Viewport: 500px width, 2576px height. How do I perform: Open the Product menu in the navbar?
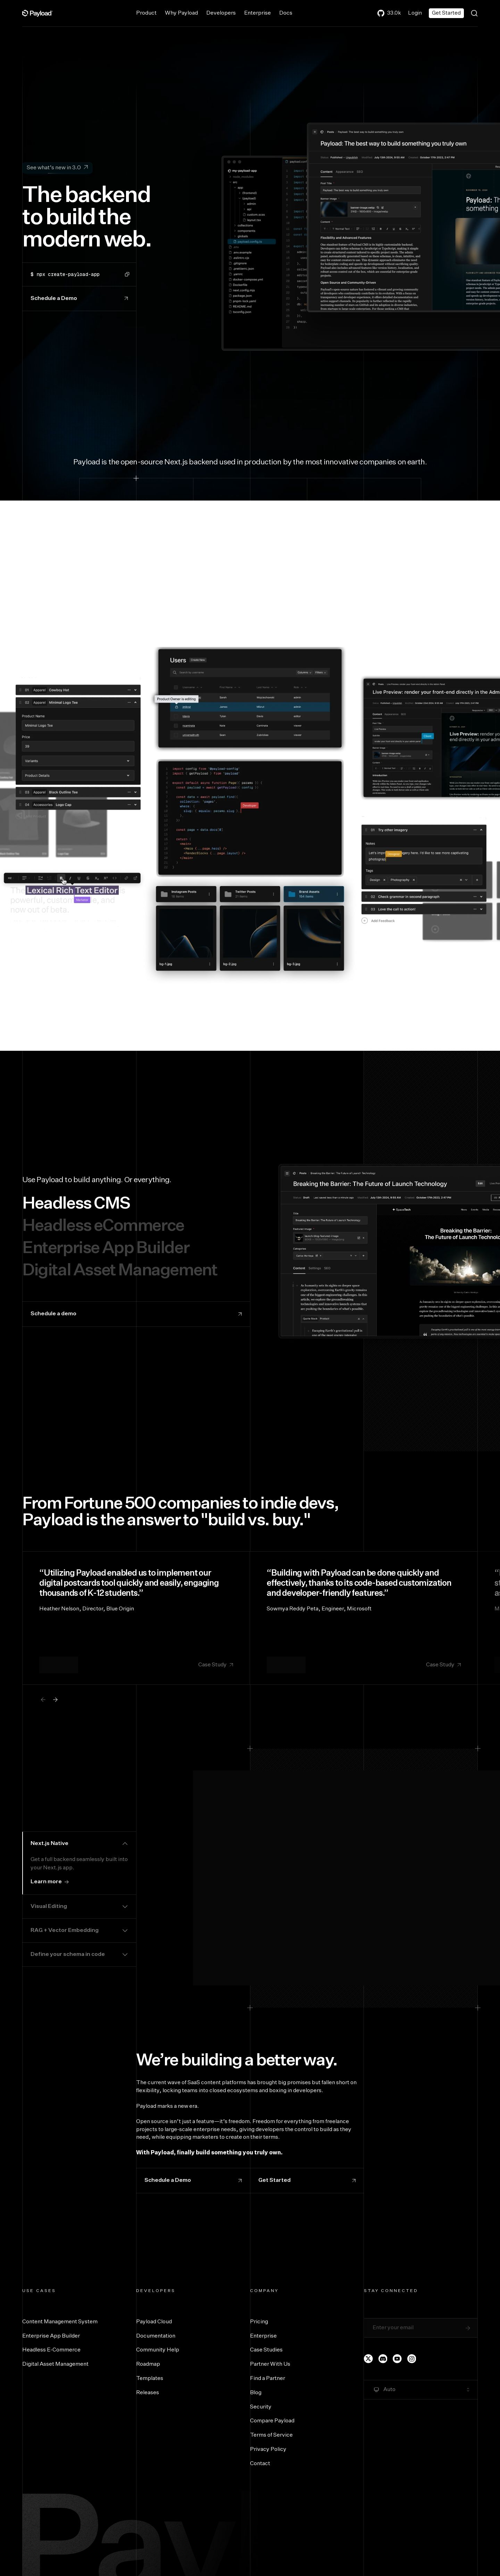[146, 13]
